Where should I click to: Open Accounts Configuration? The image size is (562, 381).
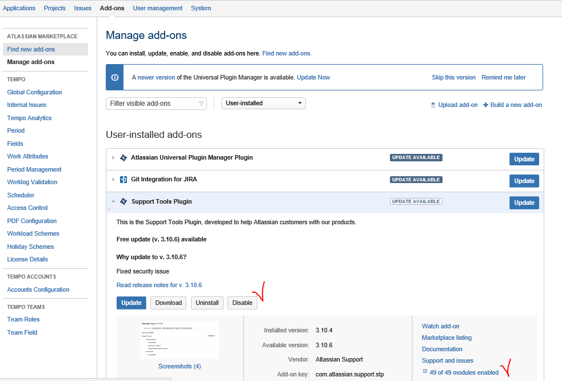[38, 289]
